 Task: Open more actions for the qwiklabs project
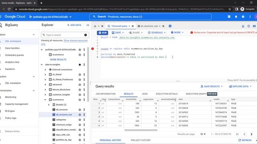84,50
